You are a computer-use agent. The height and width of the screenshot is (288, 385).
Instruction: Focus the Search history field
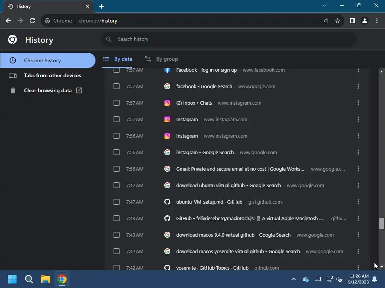(228, 39)
